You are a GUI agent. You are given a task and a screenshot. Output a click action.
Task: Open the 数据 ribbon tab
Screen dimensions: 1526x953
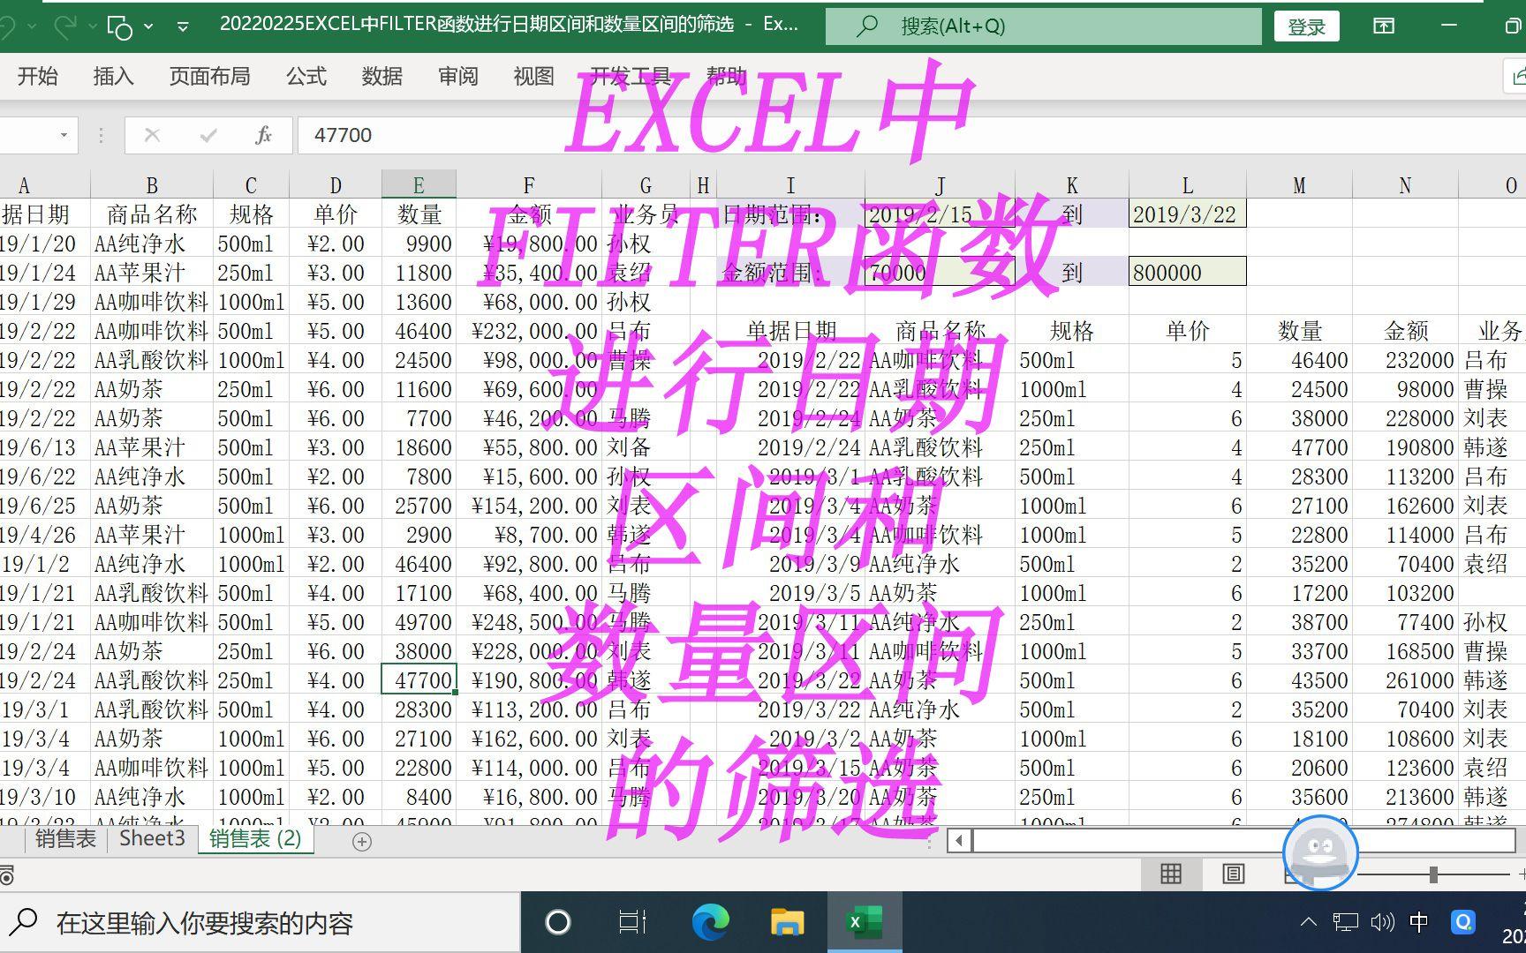(x=381, y=77)
